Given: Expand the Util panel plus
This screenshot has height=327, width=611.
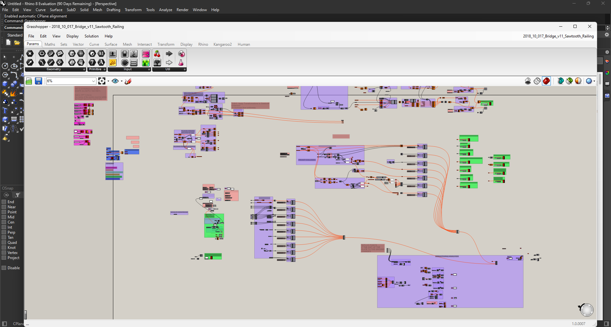Looking at the screenshot, I should point(185,69).
